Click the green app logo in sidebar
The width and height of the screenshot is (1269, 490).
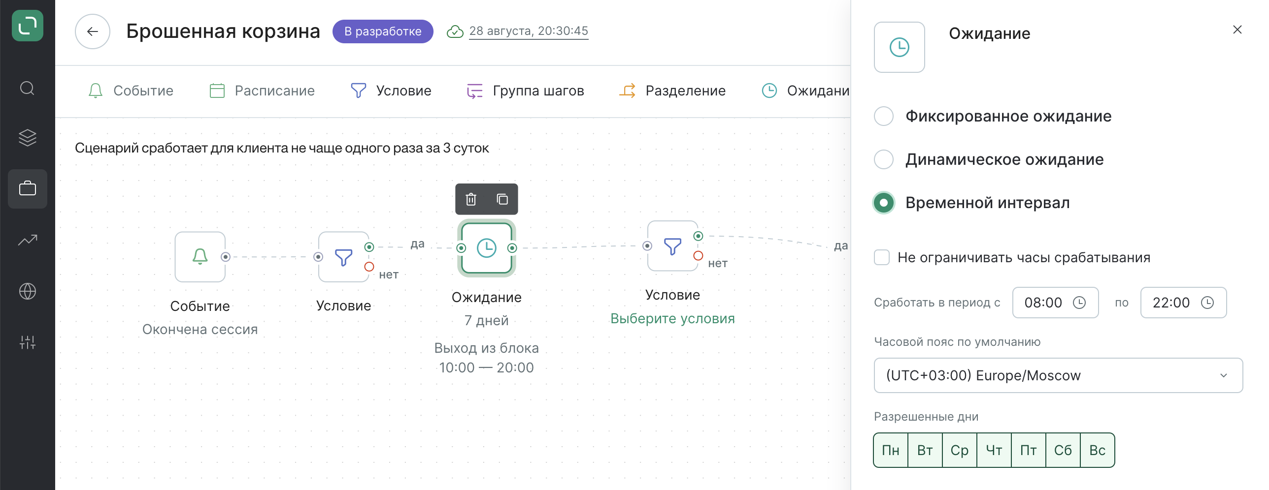28,26
